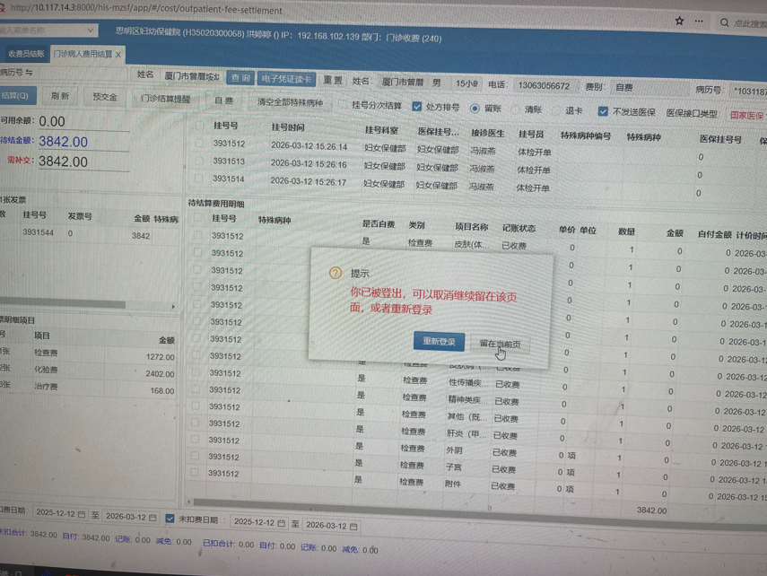This screenshot has width=767, height=576.
Task: Click the 门诊结算提醒 button
Action: [x=165, y=99]
